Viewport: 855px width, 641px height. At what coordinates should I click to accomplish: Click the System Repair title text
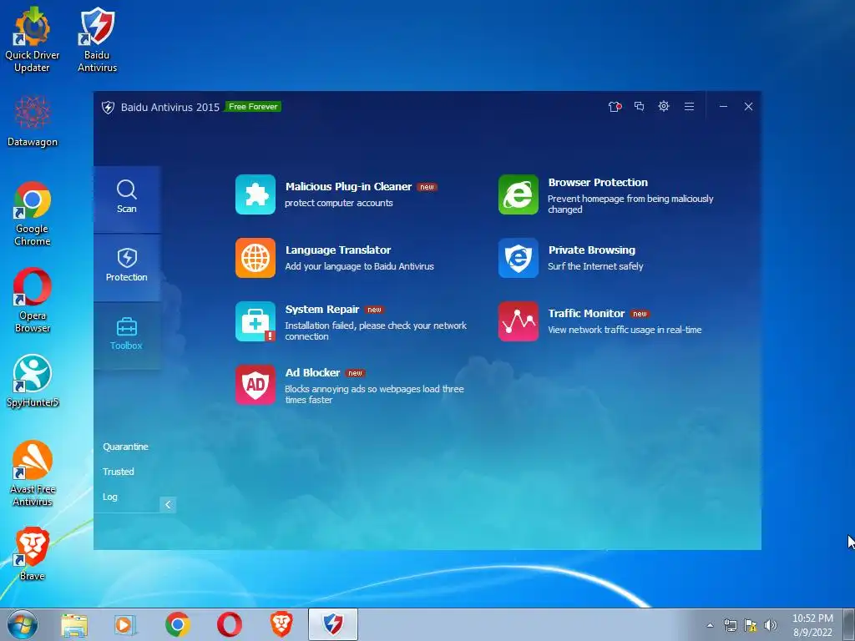tap(321, 309)
